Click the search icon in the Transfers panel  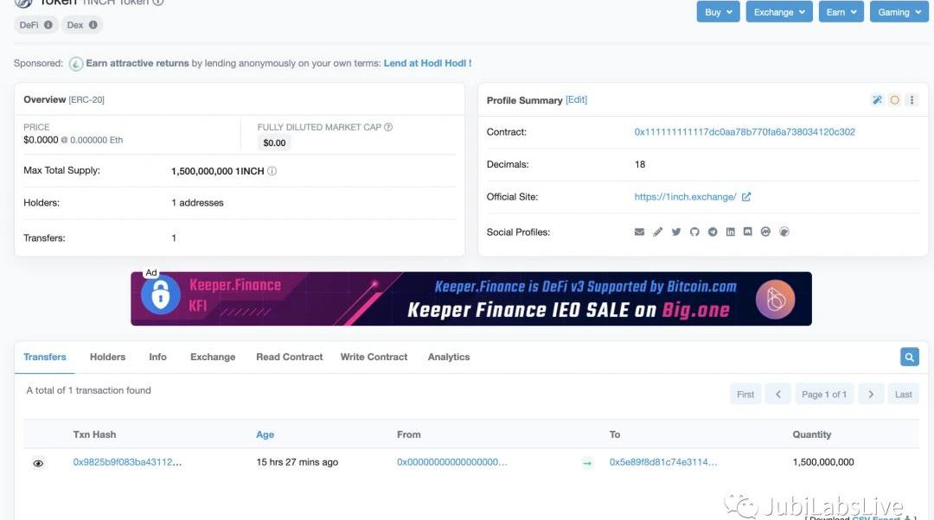909,357
